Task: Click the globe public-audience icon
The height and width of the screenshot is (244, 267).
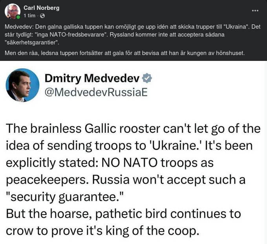Action: (x=42, y=16)
